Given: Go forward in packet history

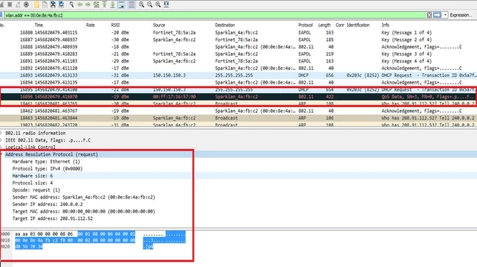Looking at the screenshot, I should pyautogui.click(x=88, y=4).
